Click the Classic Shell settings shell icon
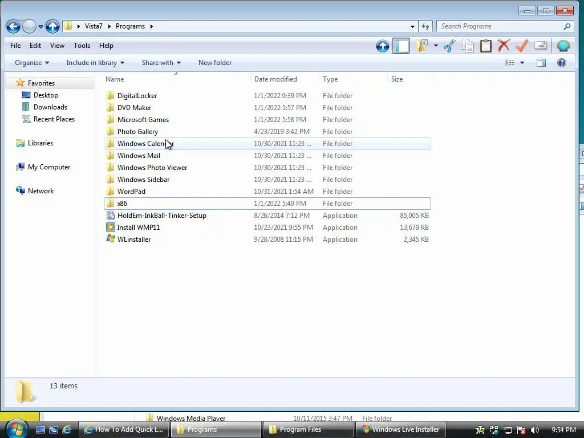 coord(563,46)
